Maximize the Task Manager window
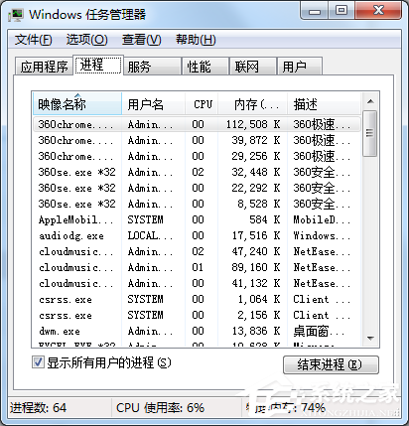 point(341,11)
